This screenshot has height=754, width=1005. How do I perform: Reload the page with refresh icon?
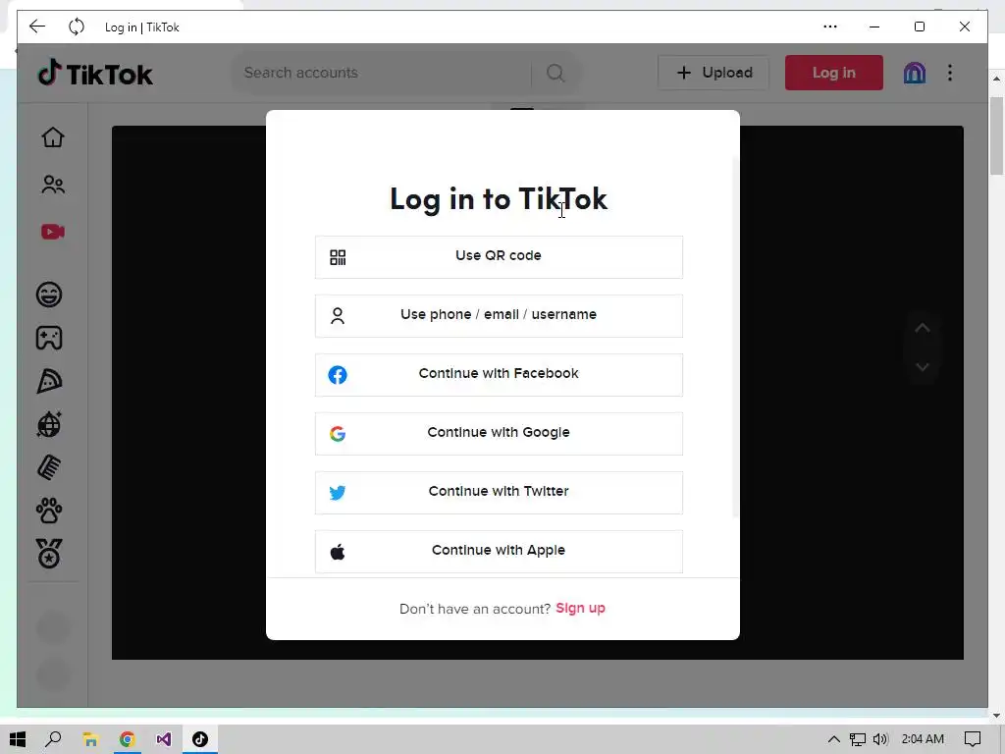tap(77, 27)
